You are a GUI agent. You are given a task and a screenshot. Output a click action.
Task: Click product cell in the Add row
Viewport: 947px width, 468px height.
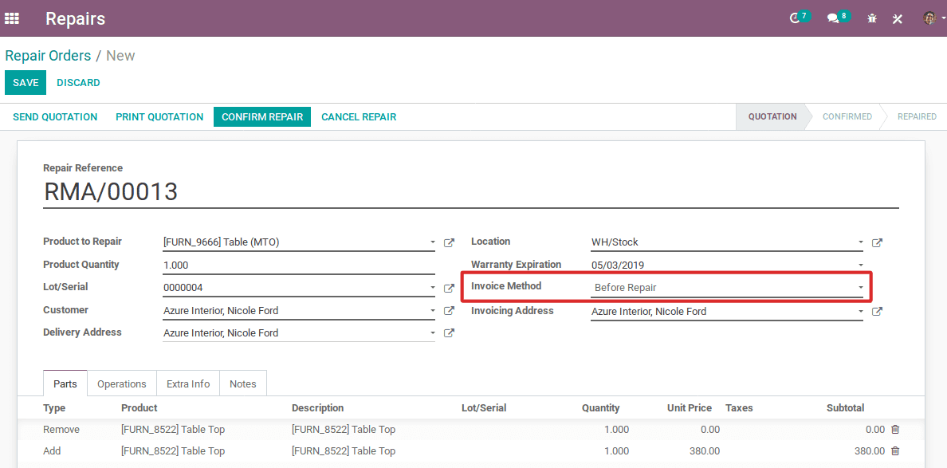[173, 451]
